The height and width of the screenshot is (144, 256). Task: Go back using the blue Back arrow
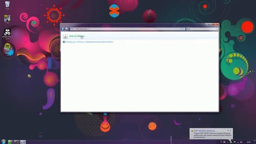coord(63,29)
